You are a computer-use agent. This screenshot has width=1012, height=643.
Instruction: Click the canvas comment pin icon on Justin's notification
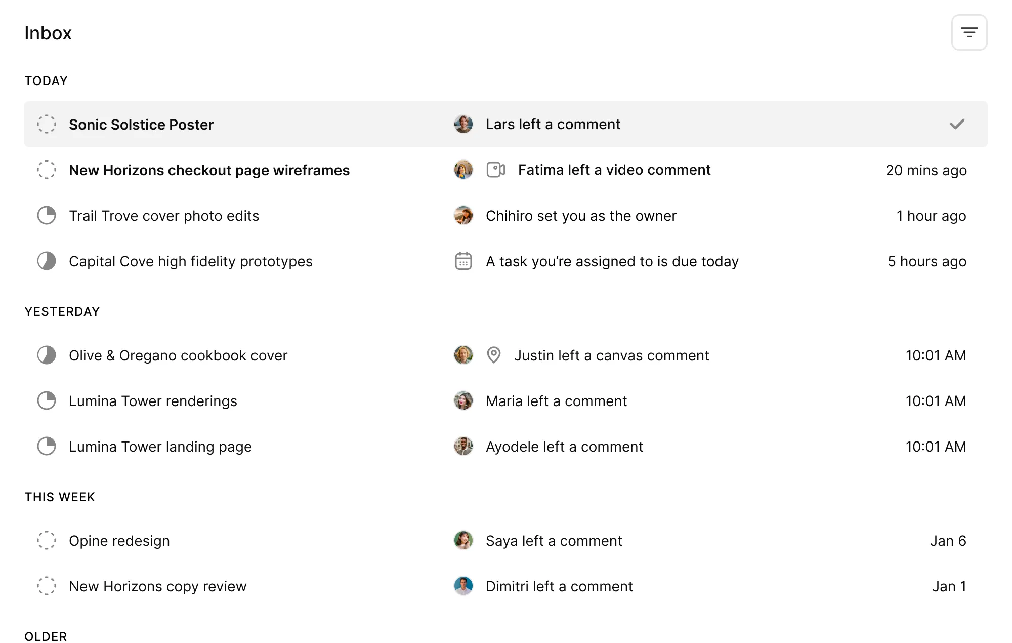point(494,355)
